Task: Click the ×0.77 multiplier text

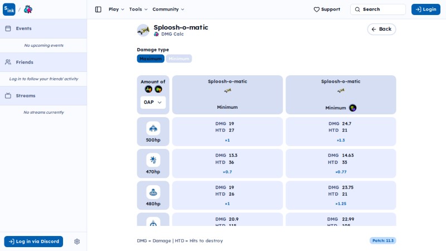Action: click(341, 172)
